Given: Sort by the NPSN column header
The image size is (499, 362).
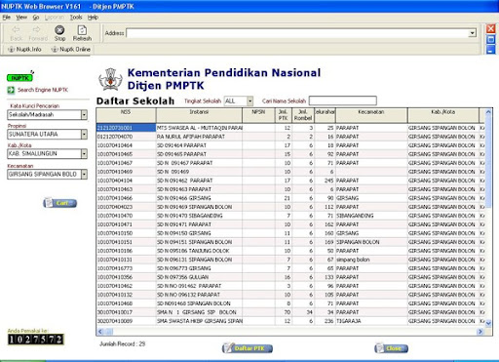Looking at the screenshot, I should (258, 115).
